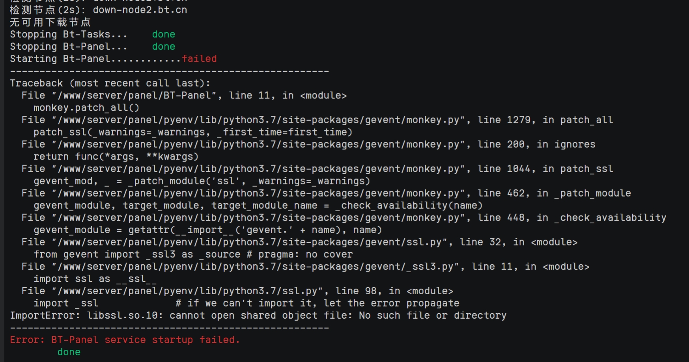Viewport: 689px width, 362px height.
Task: Click the gevent/ssl.py file path
Action: [x=252, y=242]
